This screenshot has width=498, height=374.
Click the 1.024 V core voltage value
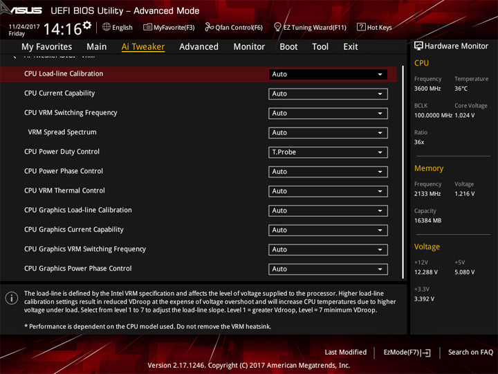tap(465, 116)
